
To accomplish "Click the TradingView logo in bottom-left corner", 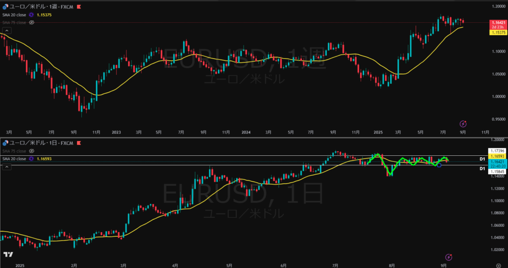I will pos(8,255).
